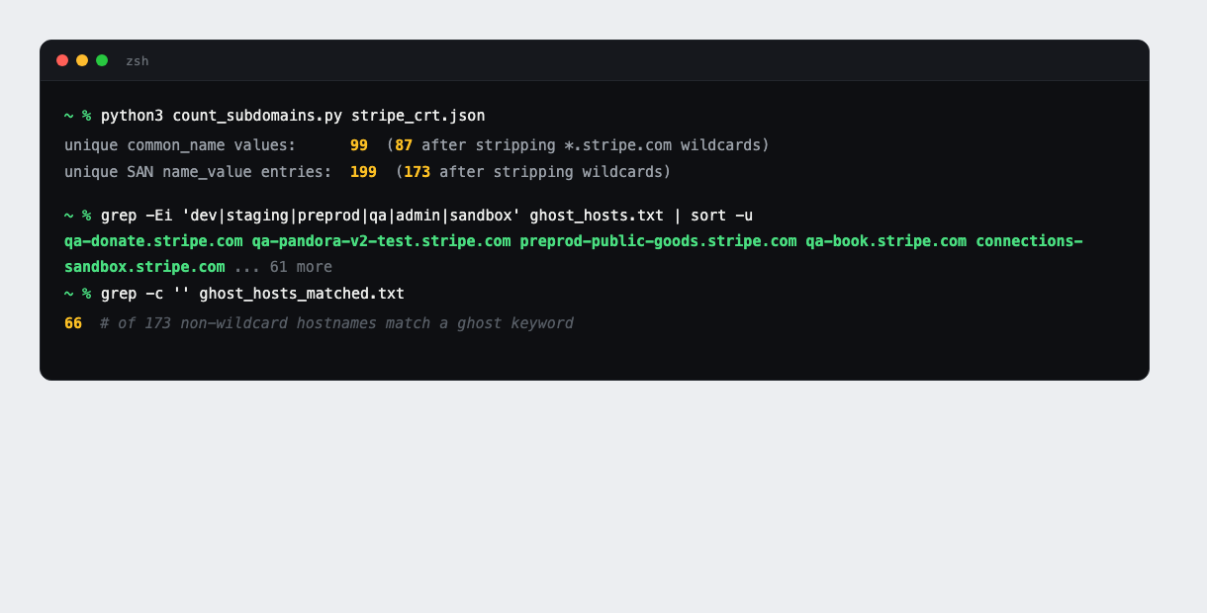Click the bold 173 in the SAN line

coord(418,172)
